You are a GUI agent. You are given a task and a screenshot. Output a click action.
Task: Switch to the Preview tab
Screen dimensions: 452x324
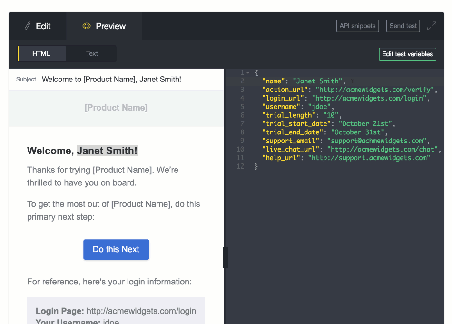pyautogui.click(x=104, y=26)
